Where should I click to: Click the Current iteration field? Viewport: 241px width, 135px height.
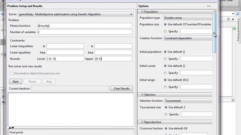70,88
